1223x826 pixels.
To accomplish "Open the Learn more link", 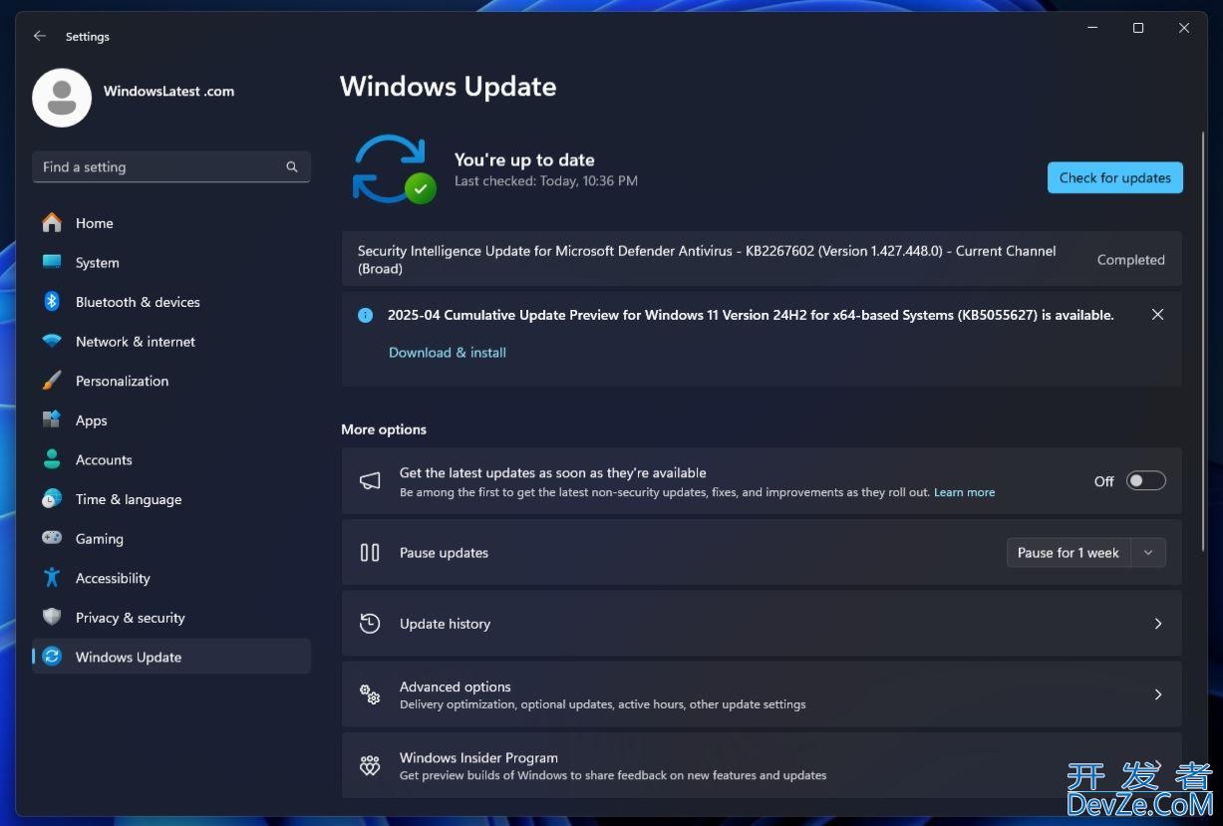I will 964,492.
